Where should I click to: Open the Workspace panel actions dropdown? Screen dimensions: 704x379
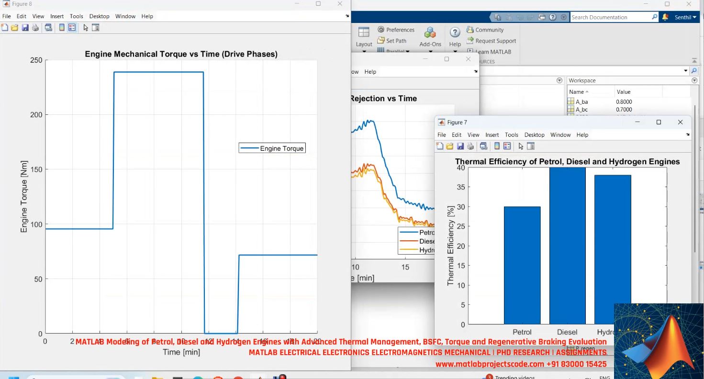point(694,80)
